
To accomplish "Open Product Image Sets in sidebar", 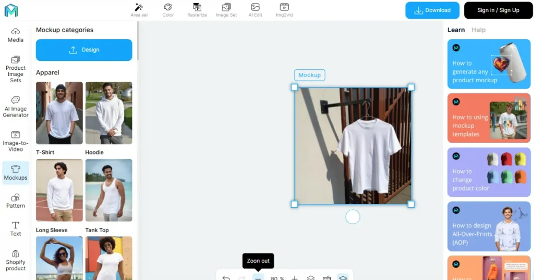I will click(16, 70).
